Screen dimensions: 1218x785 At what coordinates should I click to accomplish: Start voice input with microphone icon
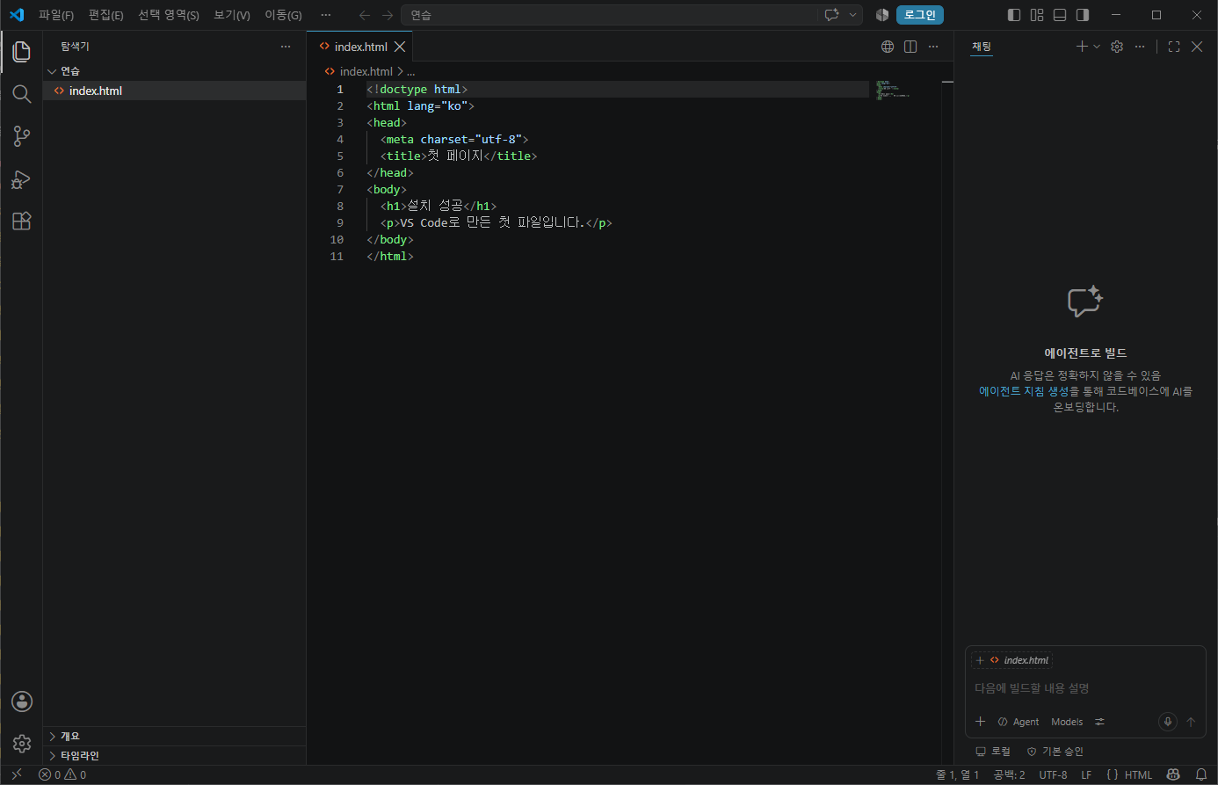pyautogui.click(x=1168, y=722)
